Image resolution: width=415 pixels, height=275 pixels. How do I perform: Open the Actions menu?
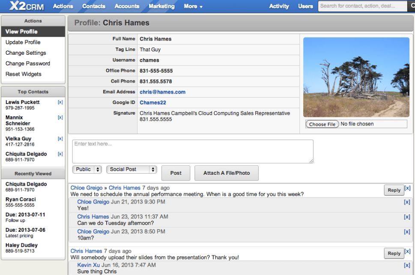[63, 6]
